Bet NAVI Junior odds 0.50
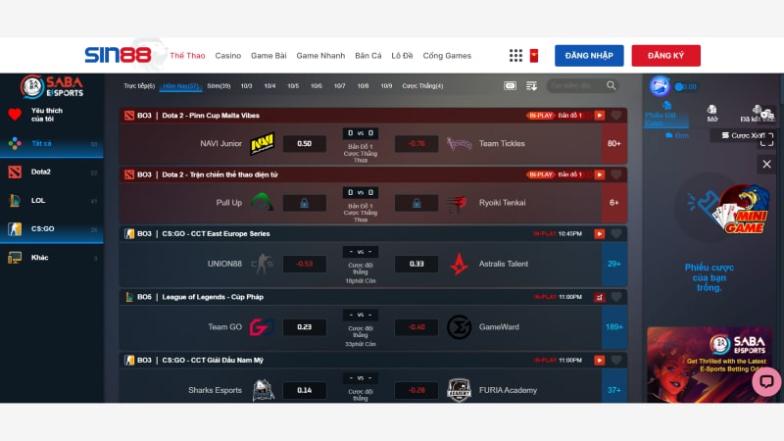 coord(304,143)
